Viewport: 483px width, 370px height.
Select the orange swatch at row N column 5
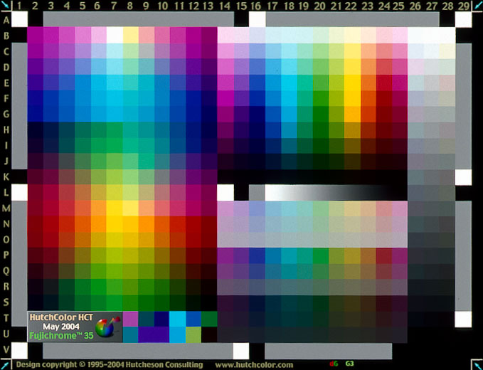coord(83,224)
